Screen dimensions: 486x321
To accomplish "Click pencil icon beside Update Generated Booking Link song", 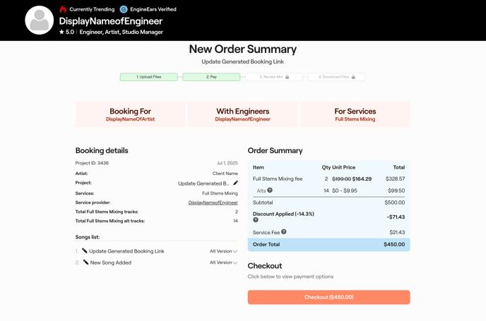I will click(85, 251).
